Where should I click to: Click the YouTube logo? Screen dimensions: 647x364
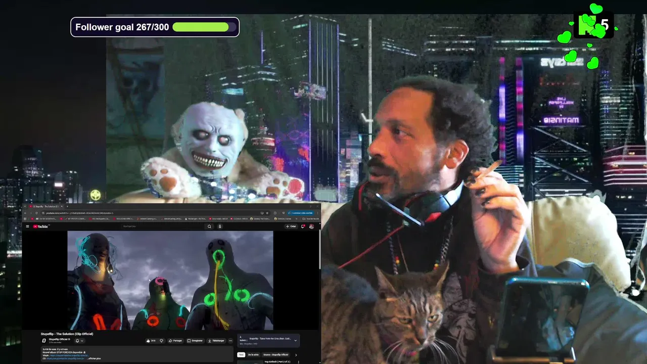pyautogui.click(x=41, y=226)
